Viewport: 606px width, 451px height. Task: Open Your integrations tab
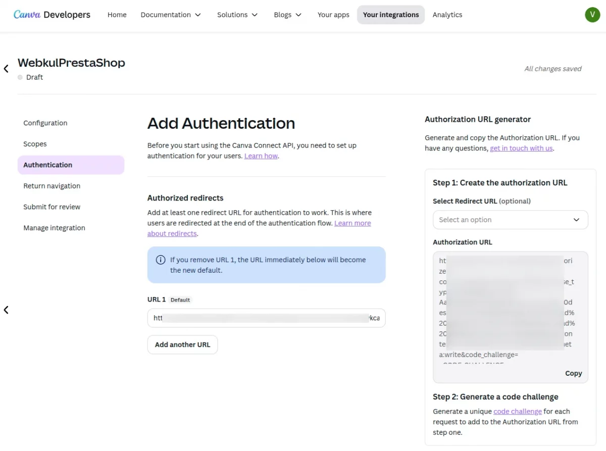(391, 15)
